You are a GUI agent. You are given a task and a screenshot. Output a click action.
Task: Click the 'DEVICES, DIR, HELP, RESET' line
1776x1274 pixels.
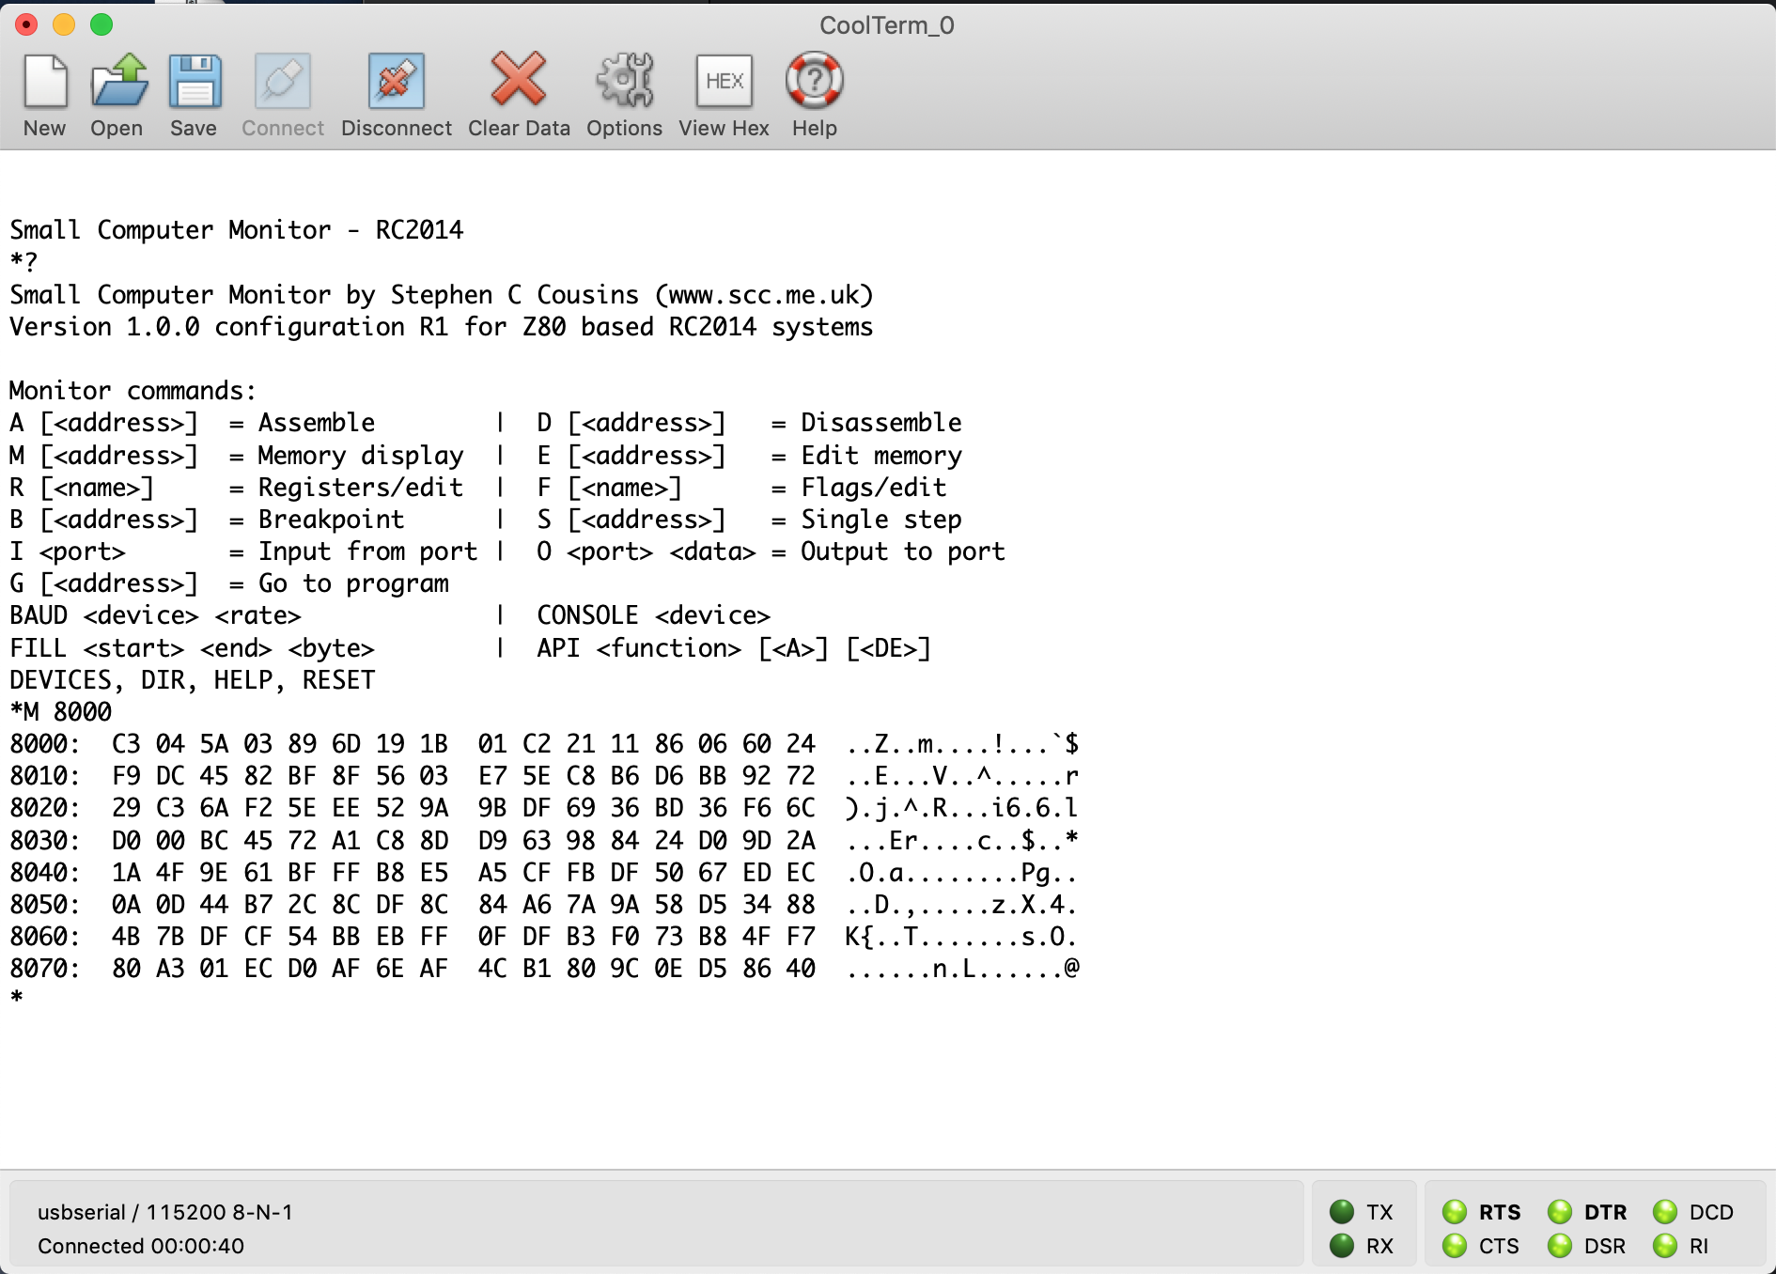(193, 679)
